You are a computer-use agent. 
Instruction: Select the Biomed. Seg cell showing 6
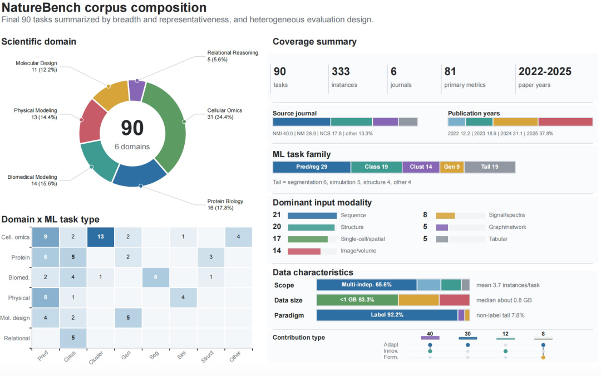[156, 277]
